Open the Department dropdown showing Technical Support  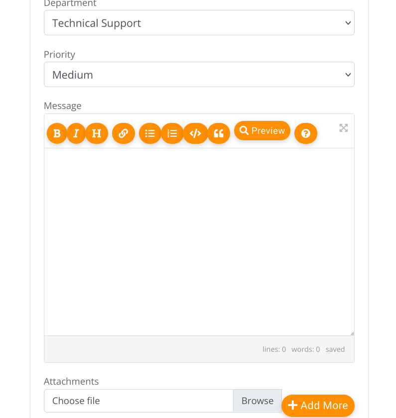[199, 23]
